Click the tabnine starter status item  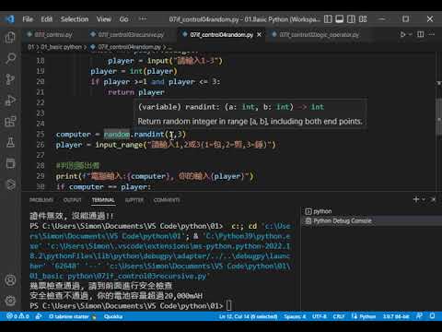click(73, 316)
